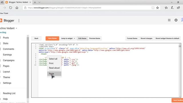Choose Print from context menu
Viewport: 183px width, 103px height.
pyautogui.click(x=54, y=63)
